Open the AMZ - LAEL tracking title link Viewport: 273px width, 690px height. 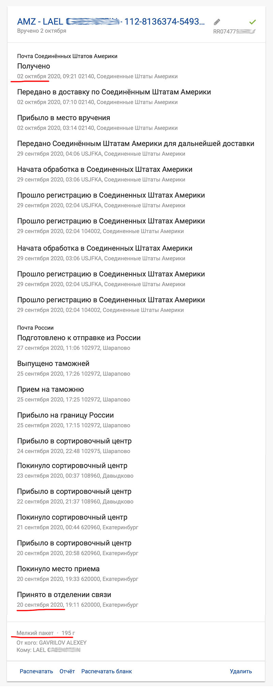pos(111,21)
